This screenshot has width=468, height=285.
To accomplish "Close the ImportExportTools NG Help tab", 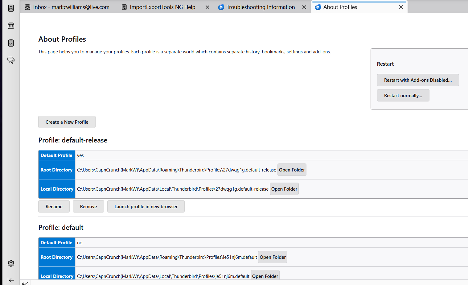I will pos(207,7).
